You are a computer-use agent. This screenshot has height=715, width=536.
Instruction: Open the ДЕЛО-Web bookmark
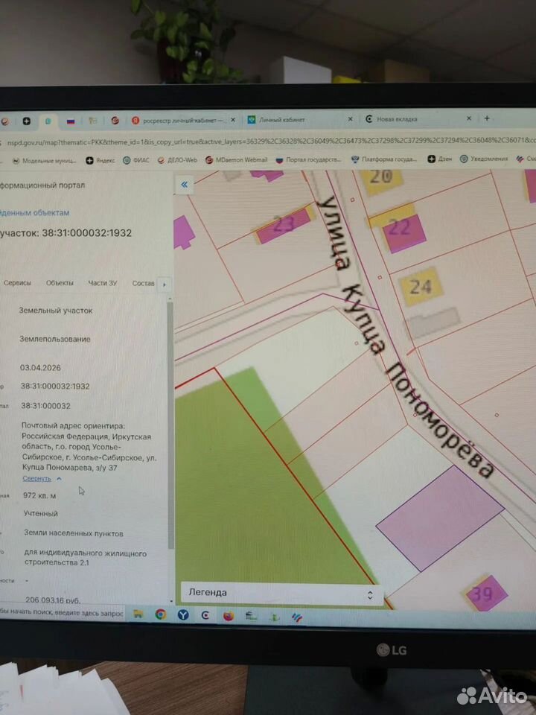[177, 160]
